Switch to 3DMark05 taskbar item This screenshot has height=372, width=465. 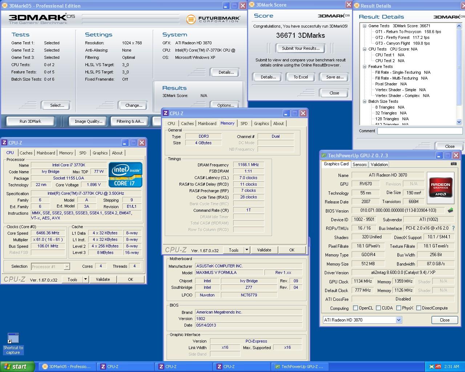tap(66, 367)
